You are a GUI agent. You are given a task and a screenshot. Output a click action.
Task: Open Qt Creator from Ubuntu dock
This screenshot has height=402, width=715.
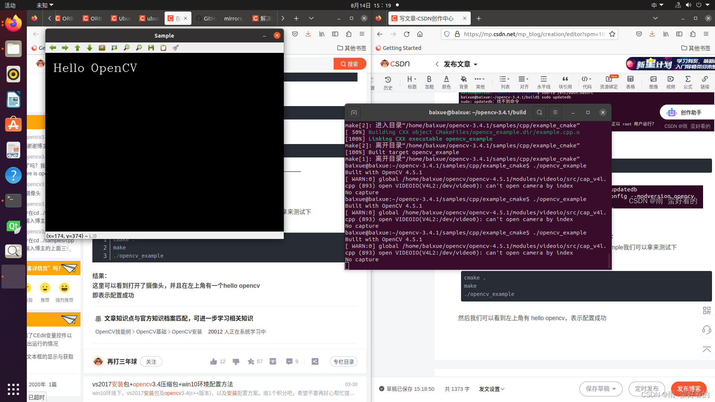pyautogui.click(x=13, y=226)
